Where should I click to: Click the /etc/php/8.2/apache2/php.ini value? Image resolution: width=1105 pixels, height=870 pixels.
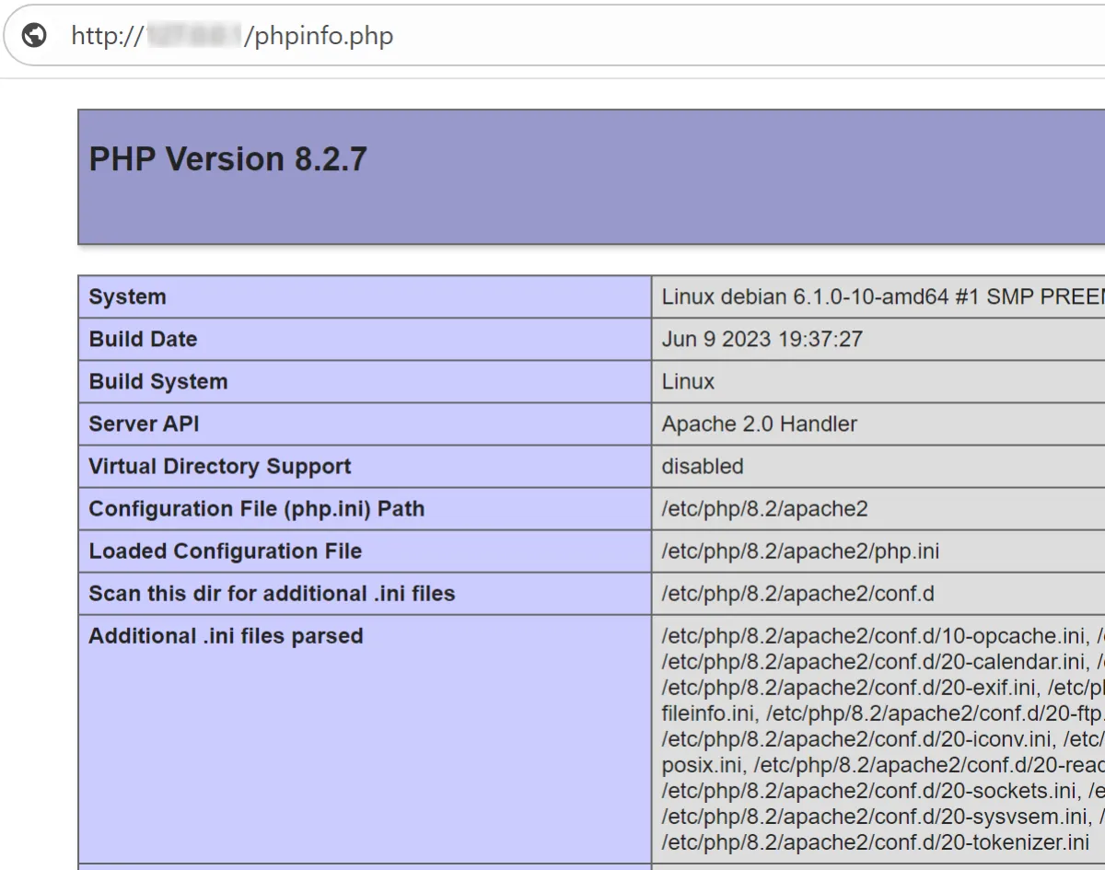click(x=800, y=551)
